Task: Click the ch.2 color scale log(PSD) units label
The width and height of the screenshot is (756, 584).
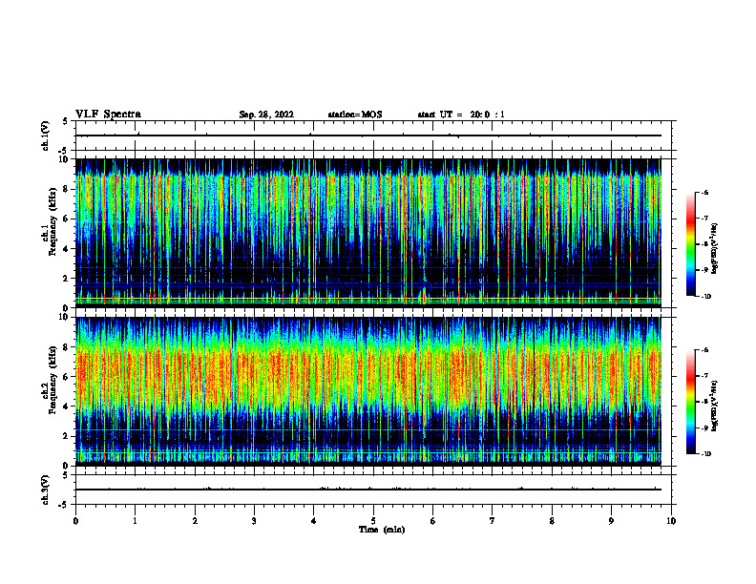Action: point(715,407)
